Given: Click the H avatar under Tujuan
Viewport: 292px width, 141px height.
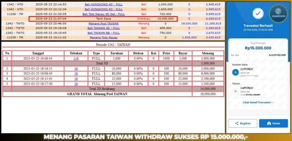Looking at the screenshot, I should (235, 91).
